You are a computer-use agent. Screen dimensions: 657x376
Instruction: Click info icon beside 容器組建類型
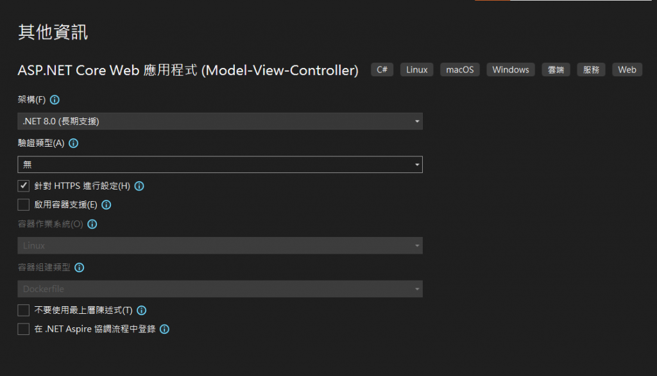80,268
